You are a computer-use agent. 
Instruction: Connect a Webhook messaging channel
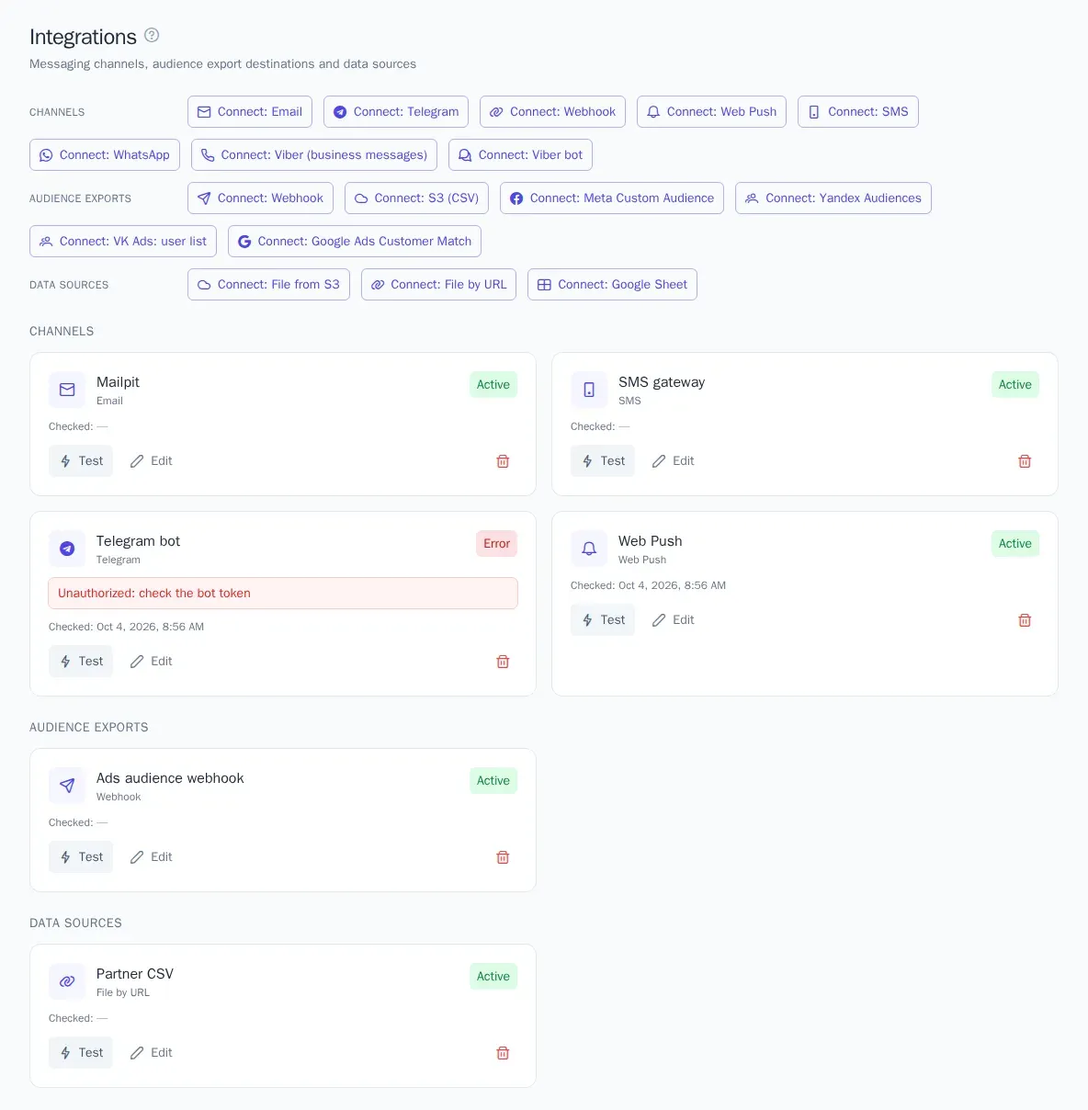pyautogui.click(x=553, y=112)
